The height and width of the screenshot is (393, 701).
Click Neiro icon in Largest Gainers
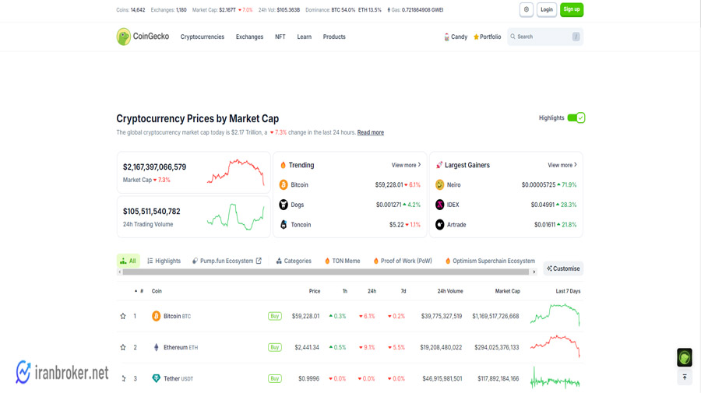pos(440,185)
